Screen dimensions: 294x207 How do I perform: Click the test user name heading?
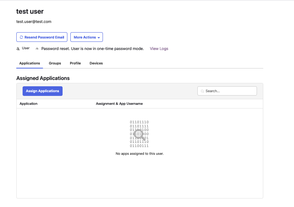coord(30,12)
